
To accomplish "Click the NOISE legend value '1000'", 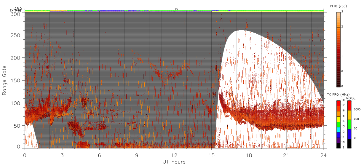I will [356, 119].
